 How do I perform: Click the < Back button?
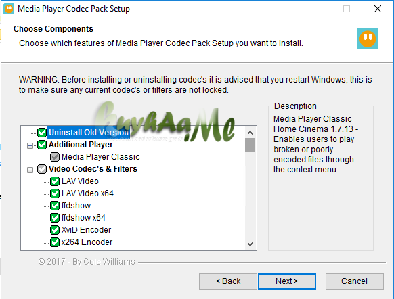[228, 281]
